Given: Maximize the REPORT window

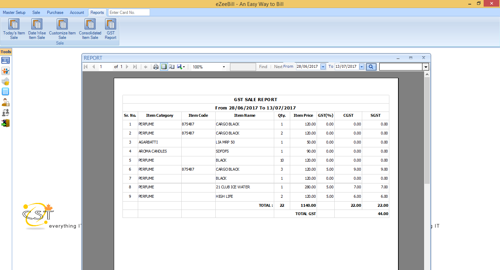Looking at the screenshot, I should (x=411, y=58).
